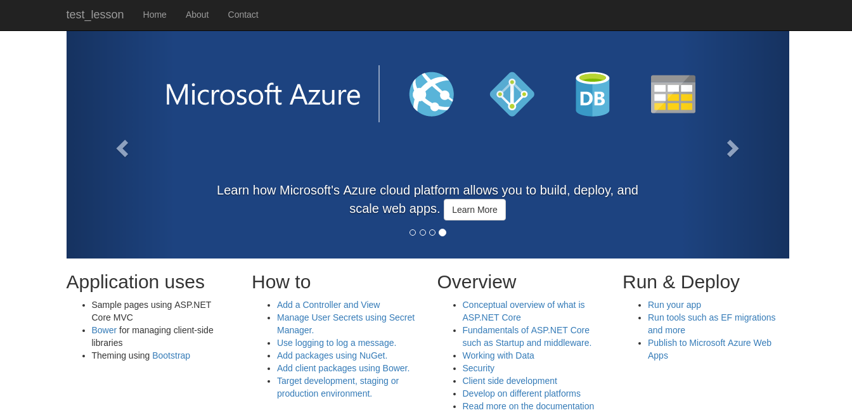Navigate to the Contact page
Viewport: 852px width, 415px height.
(x=243, y=15)
